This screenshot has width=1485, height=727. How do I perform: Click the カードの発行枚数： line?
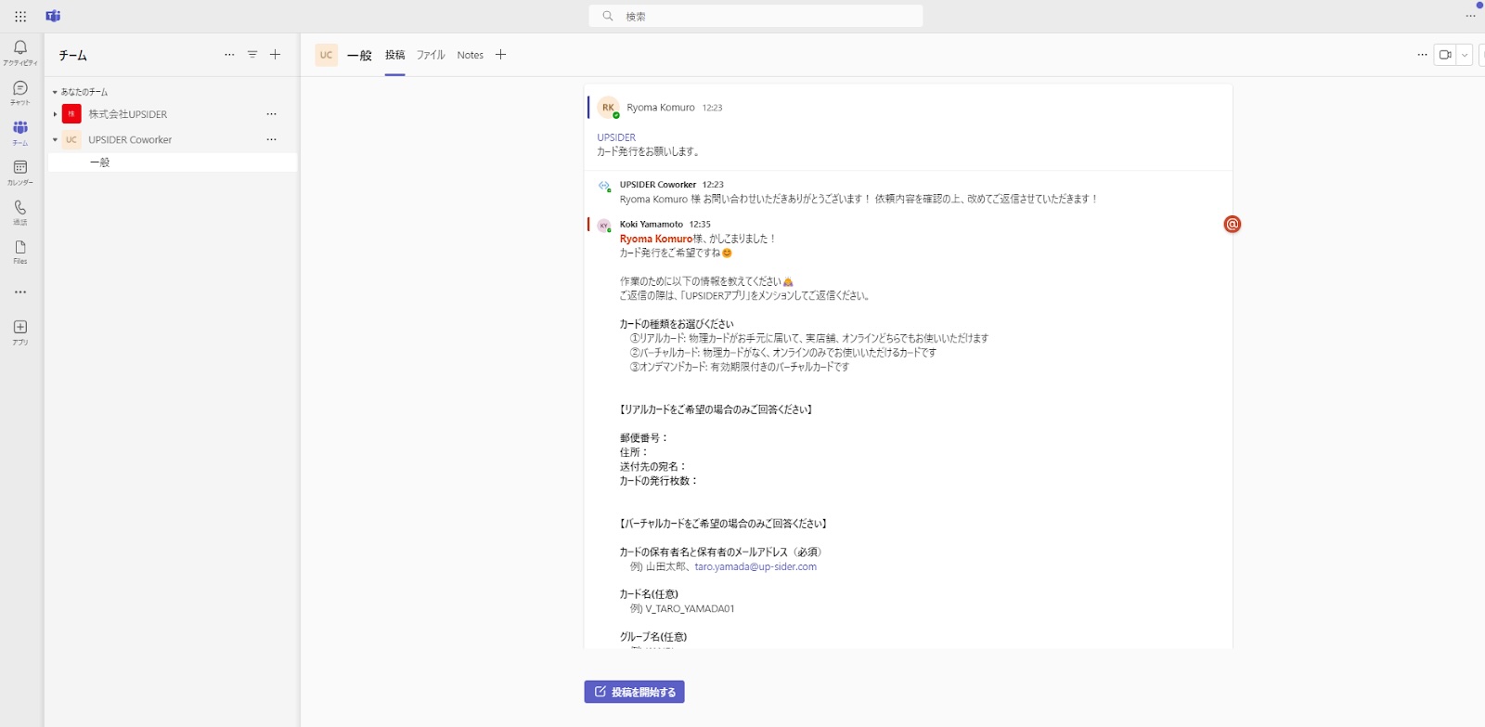coord(659,481)
